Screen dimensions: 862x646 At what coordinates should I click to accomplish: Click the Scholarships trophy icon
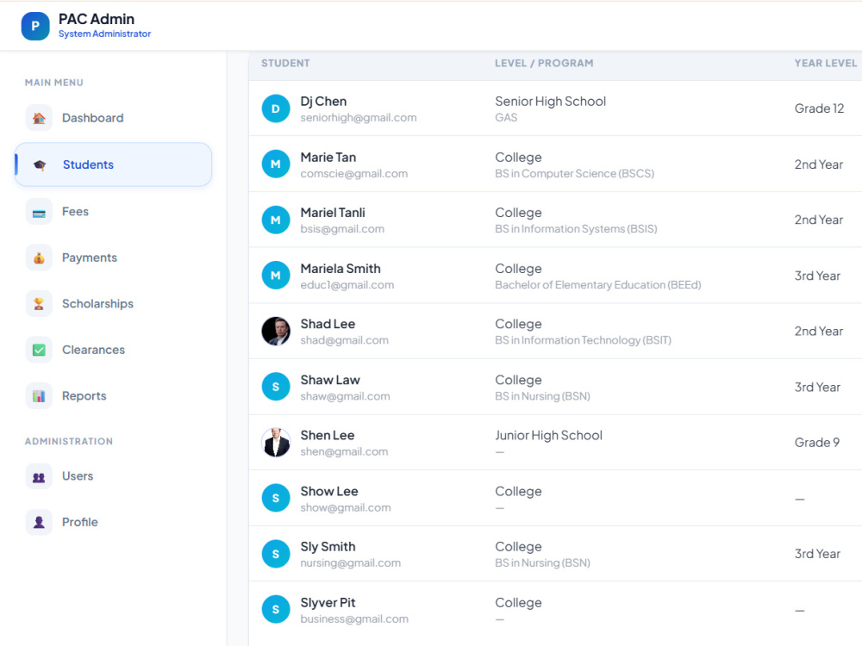click(39, 304)
